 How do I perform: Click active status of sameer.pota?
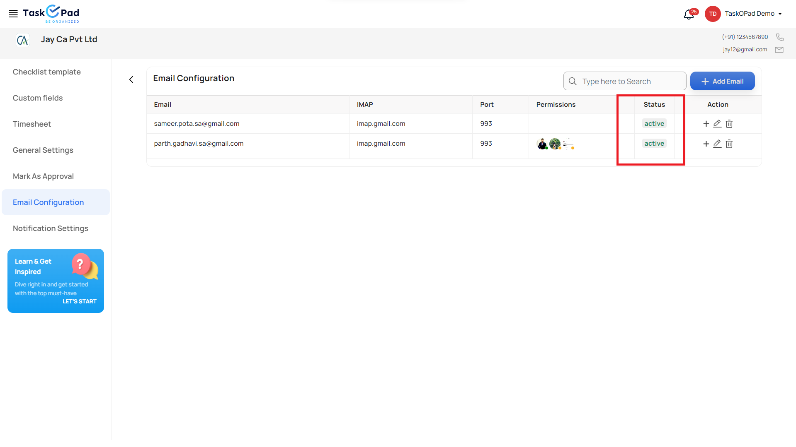[x=654, y=124]
